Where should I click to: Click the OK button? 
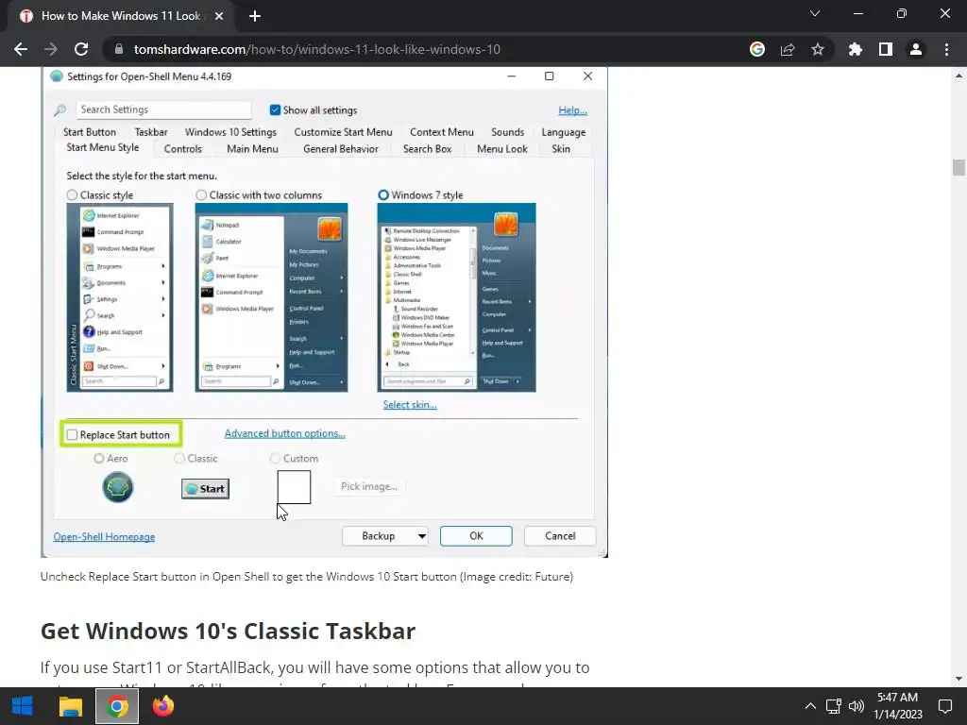click(476, 536)
